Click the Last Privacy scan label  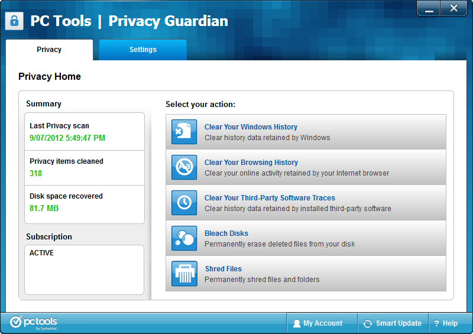[59, 126]
